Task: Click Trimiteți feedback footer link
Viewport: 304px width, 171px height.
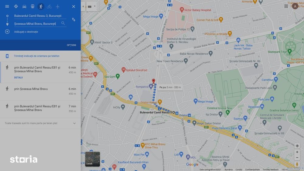Action: pos(271,170)
